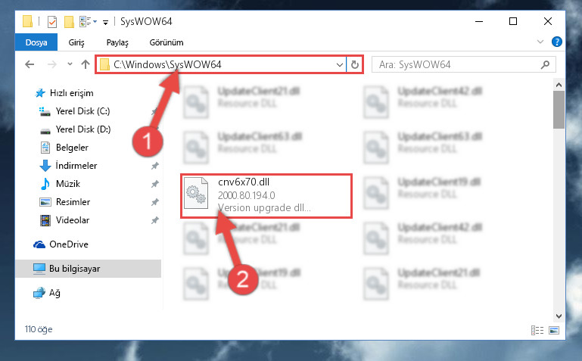Click the Properties checkmark quick access icon
This screenshot has height=361, width=582.
(52, 22)
